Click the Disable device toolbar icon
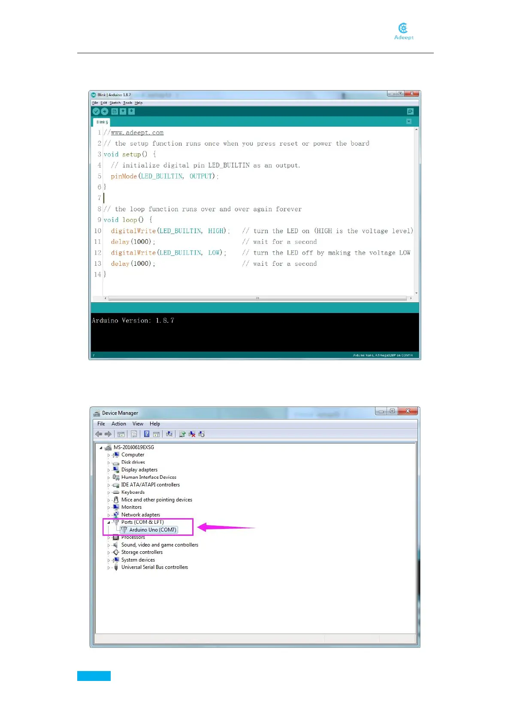The width and height of the screenshot is (511, 723). [202, 434]
